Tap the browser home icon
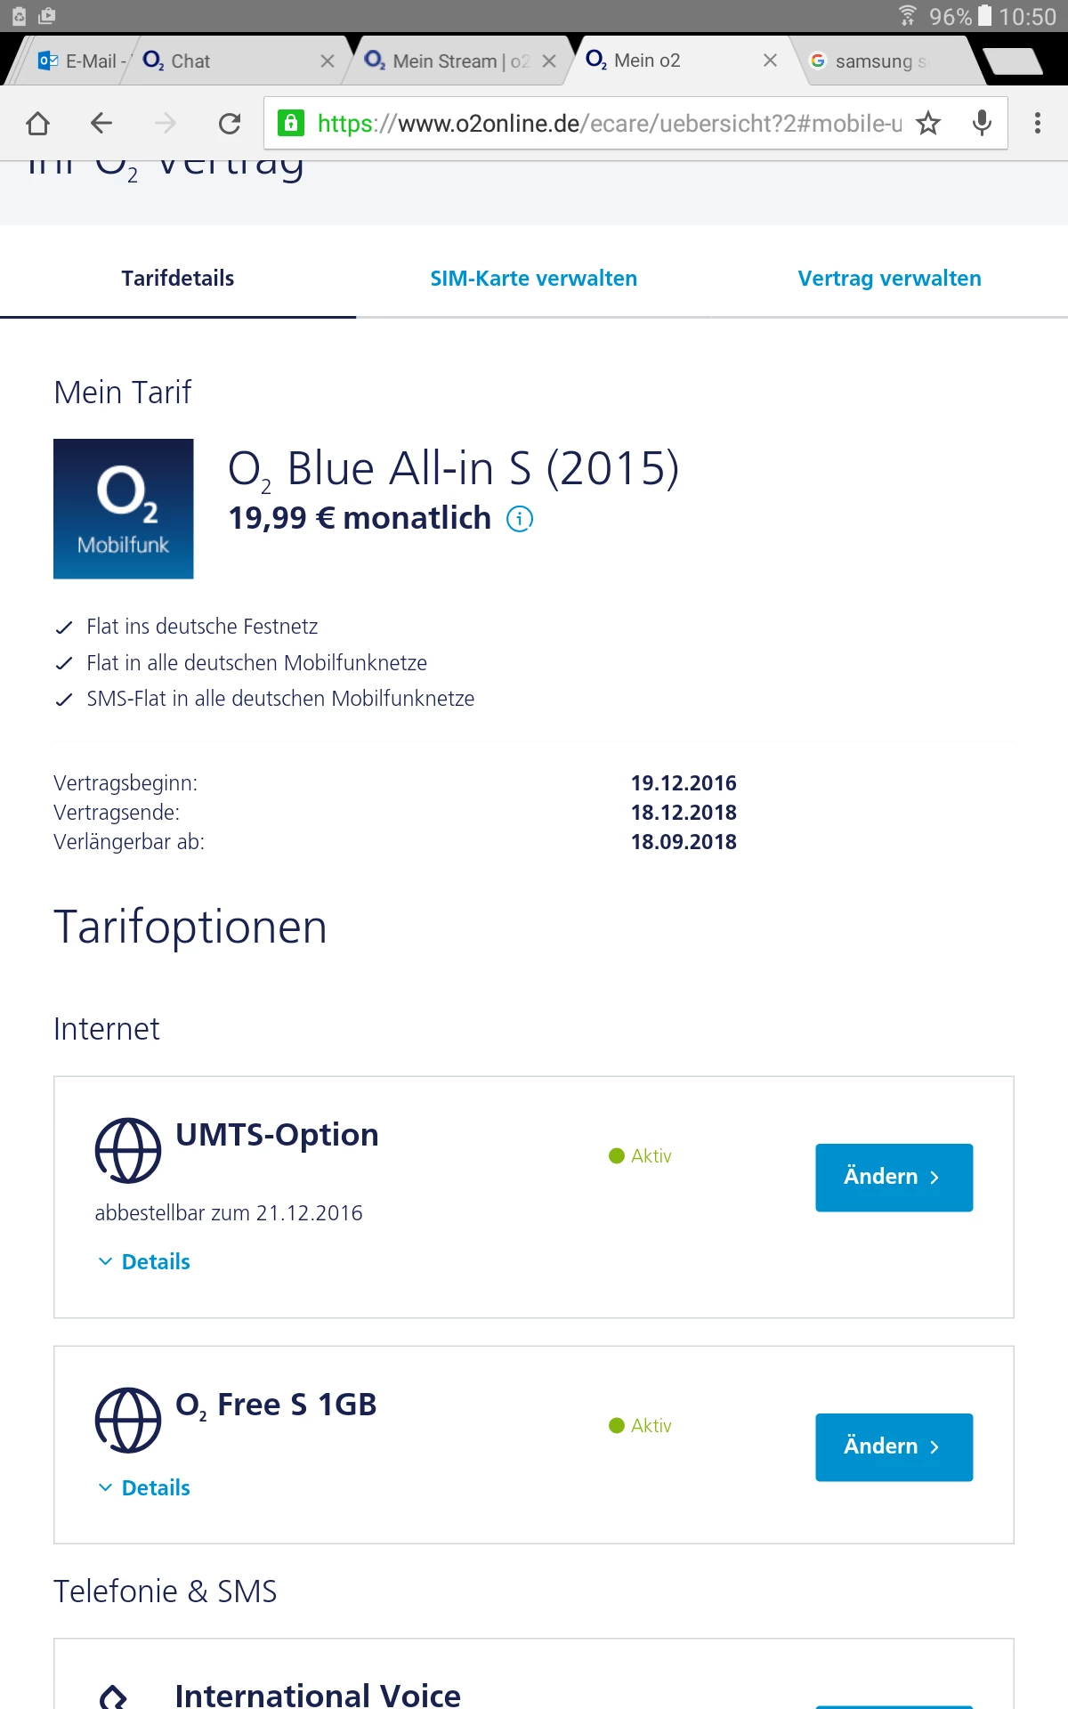The image size is (1068, 1709). click(x=37, y=123)
